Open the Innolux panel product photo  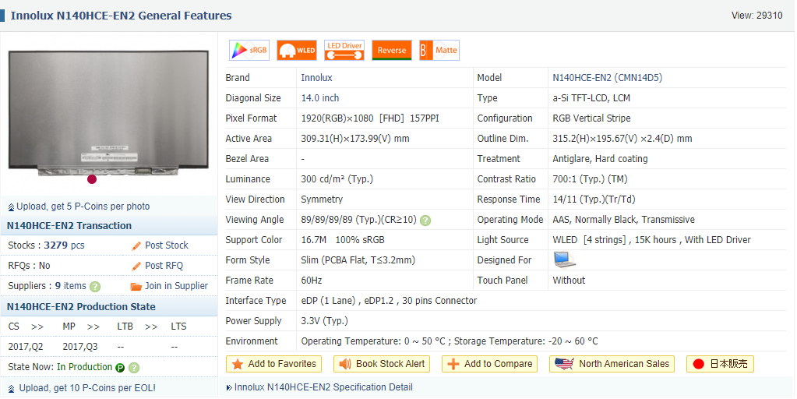click(x=108, y=112)
